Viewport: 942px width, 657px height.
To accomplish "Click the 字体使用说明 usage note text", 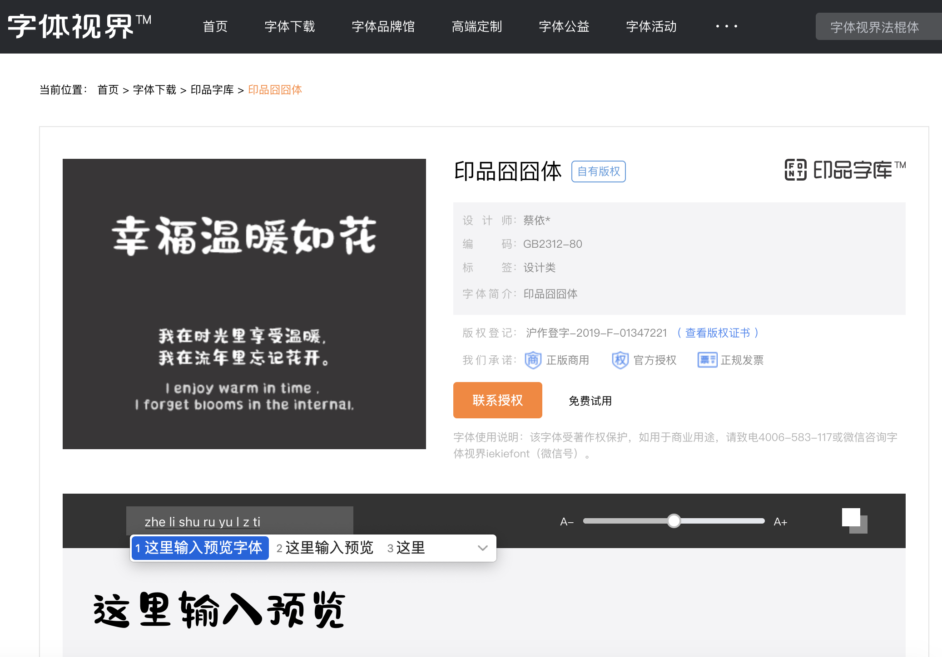I will 676,446.
